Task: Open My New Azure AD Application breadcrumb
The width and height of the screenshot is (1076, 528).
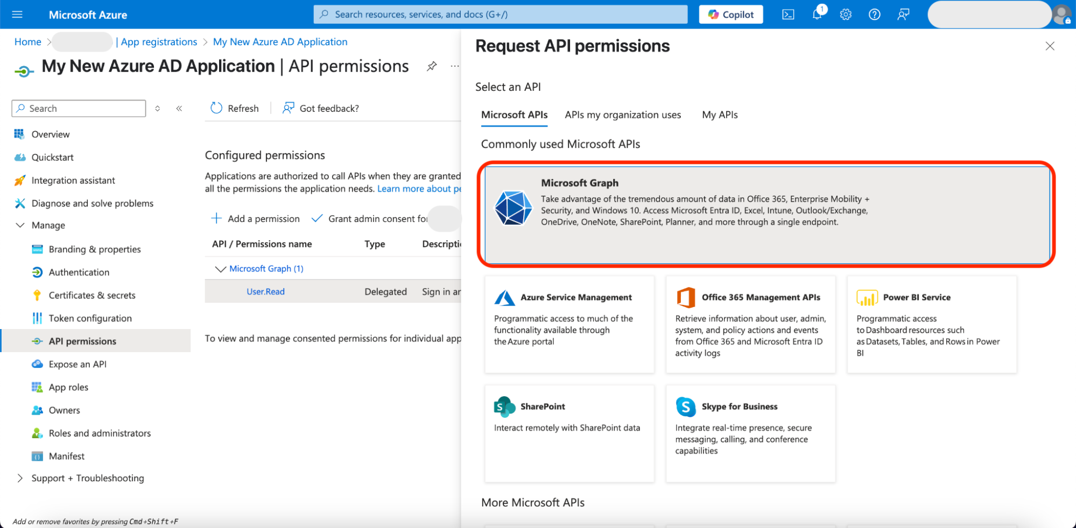Action: (x=280, y=42)
